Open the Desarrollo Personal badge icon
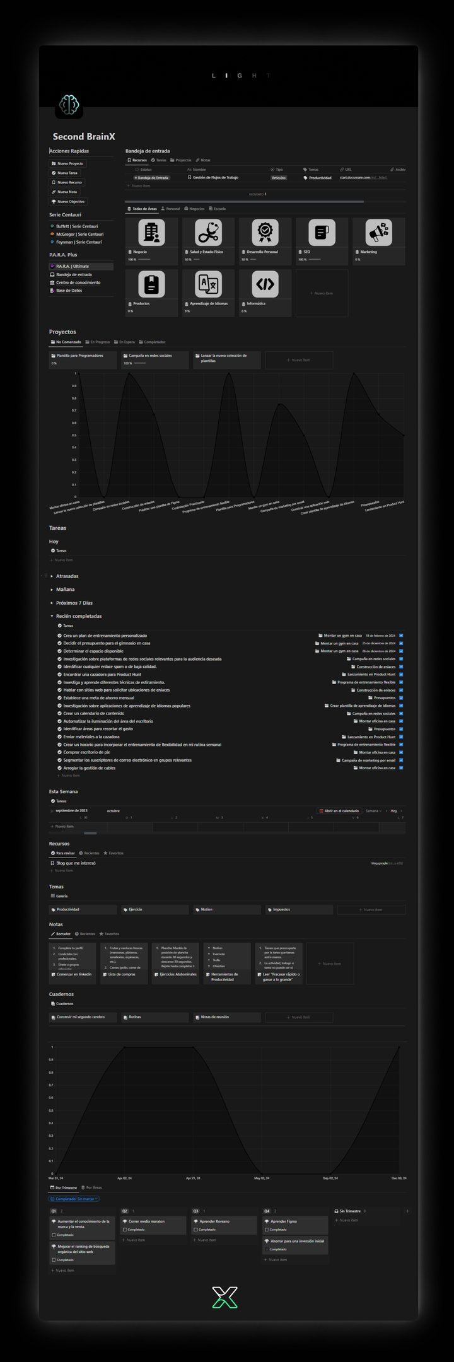The image size is (454, 1362). [x=265, y=233]
